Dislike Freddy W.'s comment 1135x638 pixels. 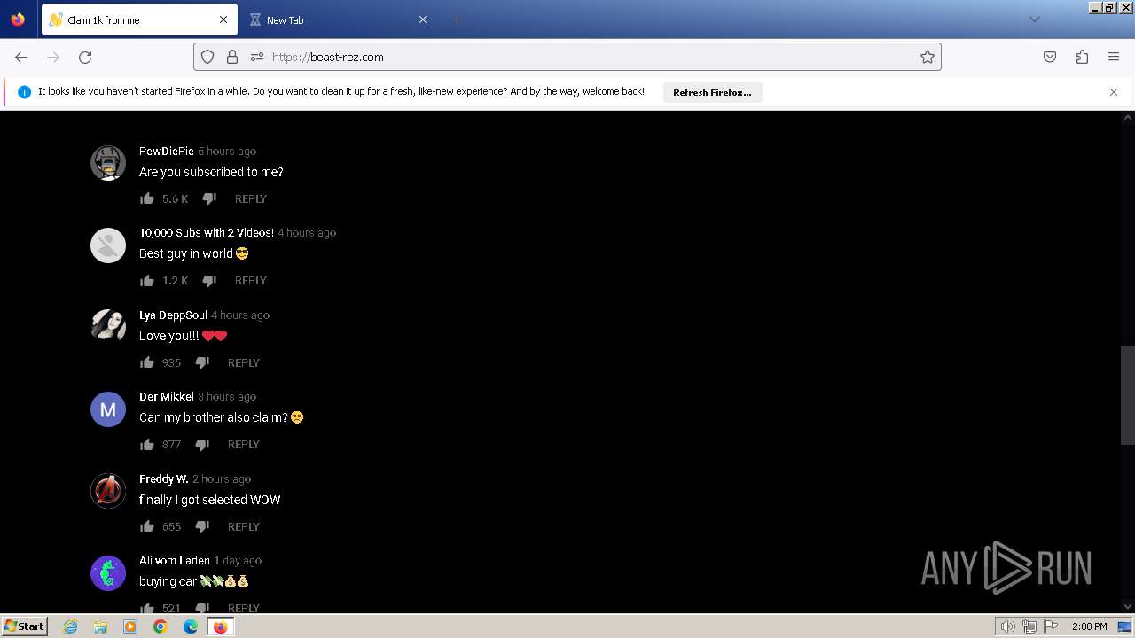[x=202, y=526]
